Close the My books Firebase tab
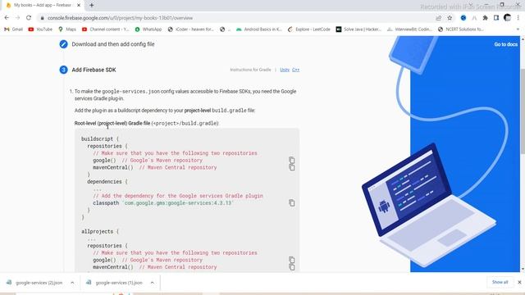Image resolution: width=525 pixels, height=295 pixels. pos(79,5)
